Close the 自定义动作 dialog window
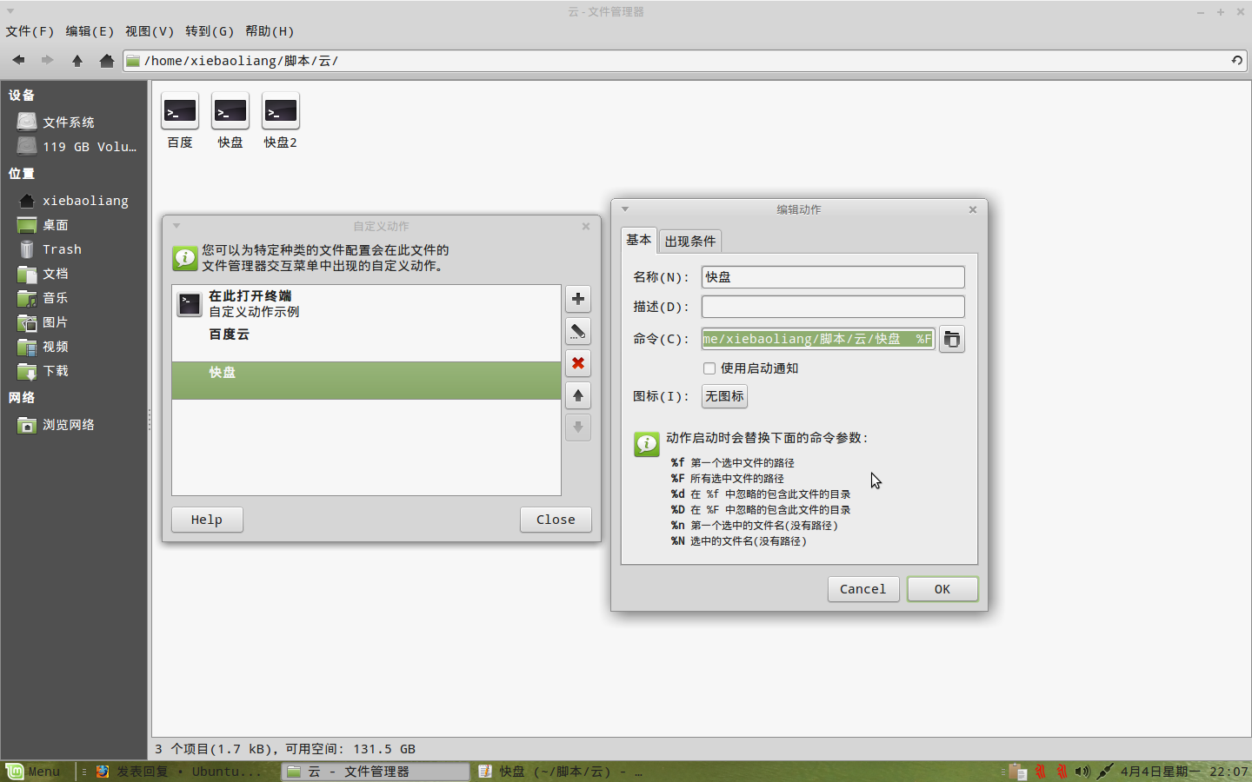 586,226
